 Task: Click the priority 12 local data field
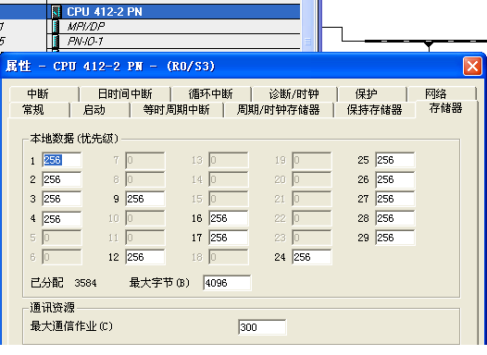tap(145, 257)
